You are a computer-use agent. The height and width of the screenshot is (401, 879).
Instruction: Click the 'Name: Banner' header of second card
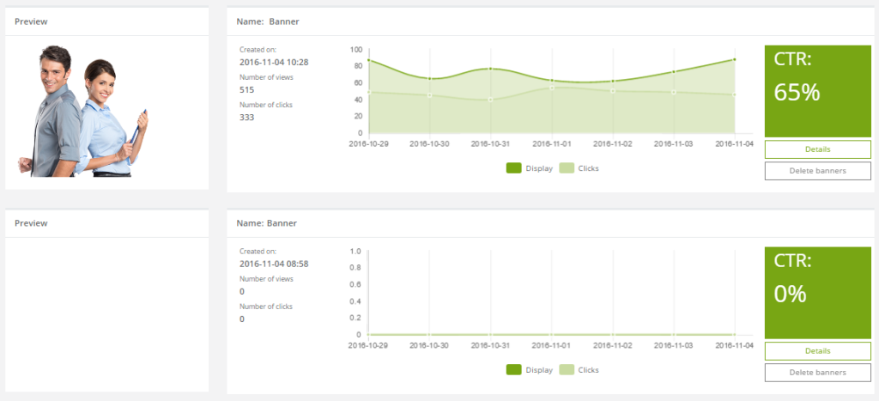[267, 223]
